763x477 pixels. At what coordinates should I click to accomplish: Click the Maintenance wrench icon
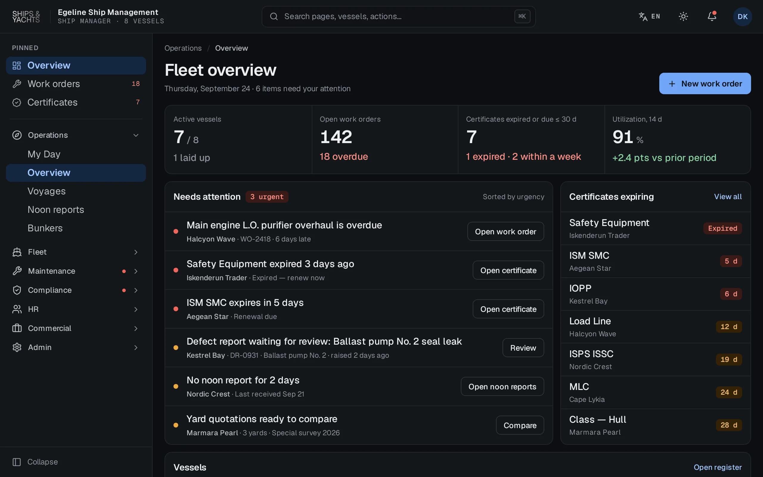click(17, 271)
